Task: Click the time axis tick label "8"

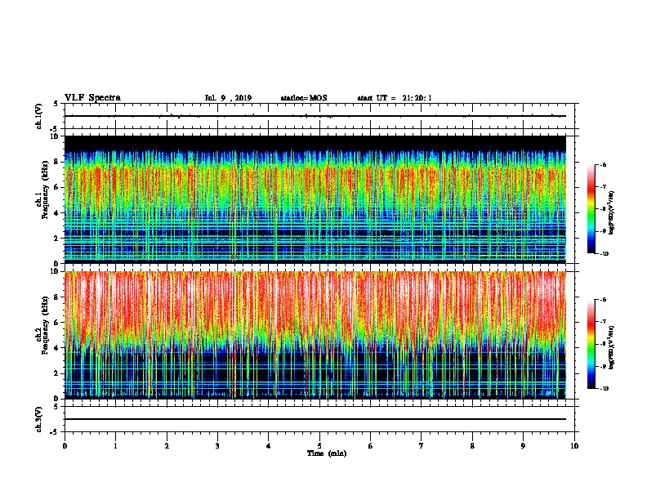Action: pos(472,445)
